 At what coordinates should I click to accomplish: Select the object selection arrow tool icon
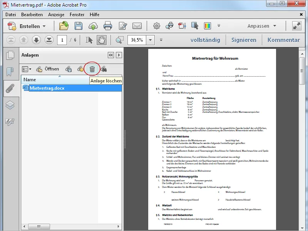pyautogui.click(x=195, y=26)
